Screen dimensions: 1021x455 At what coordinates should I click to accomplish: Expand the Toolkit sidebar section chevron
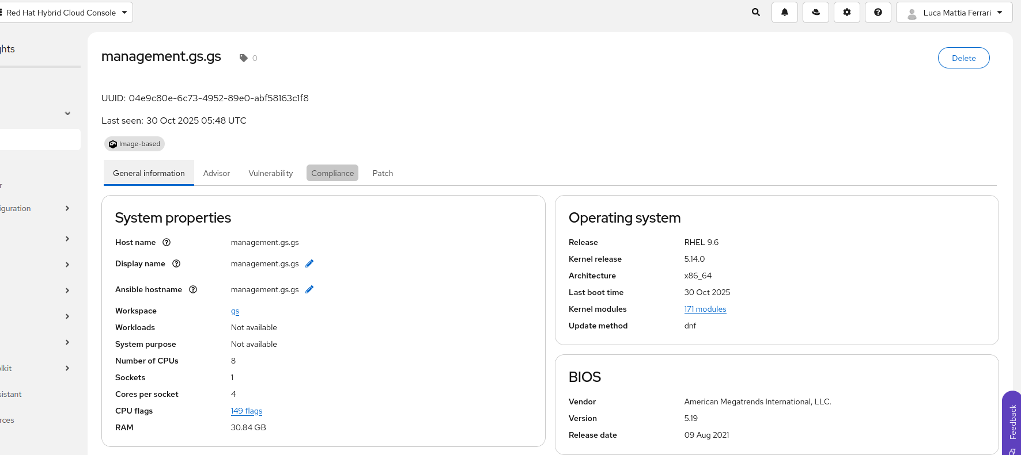[x=67, y=368]
